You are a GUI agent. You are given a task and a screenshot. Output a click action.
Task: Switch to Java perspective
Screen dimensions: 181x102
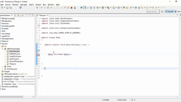click(178, 11)
